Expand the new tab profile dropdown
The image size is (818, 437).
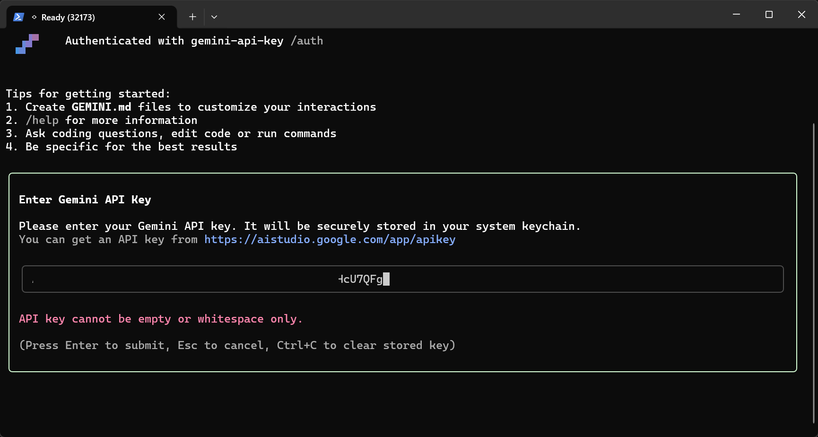214,17
